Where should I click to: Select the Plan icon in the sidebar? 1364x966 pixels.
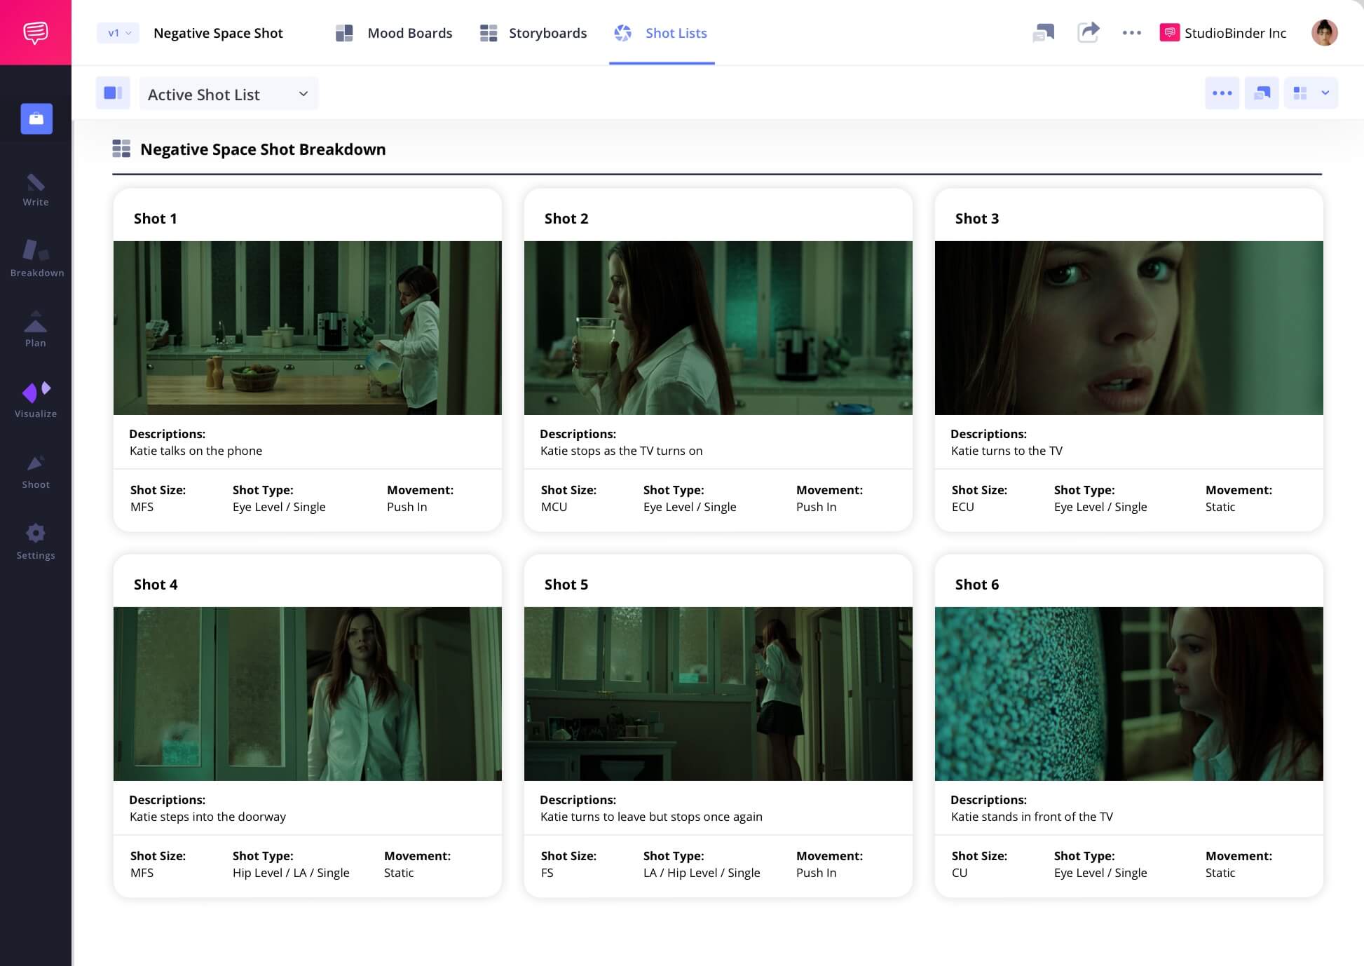[36, 327]
